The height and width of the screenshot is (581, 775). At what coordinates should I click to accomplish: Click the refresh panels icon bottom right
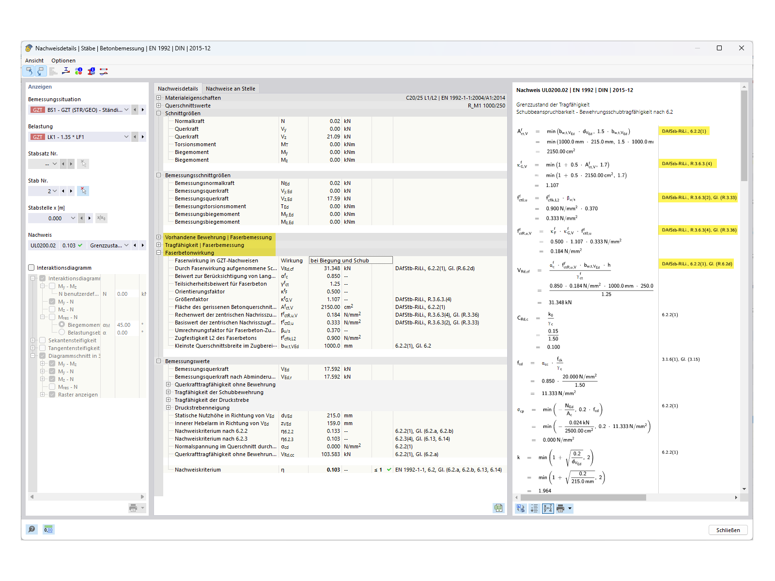point(520,508)
